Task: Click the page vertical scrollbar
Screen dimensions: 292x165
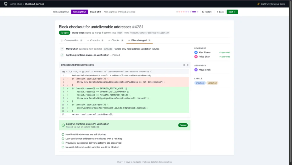Action: coord(291,82)
